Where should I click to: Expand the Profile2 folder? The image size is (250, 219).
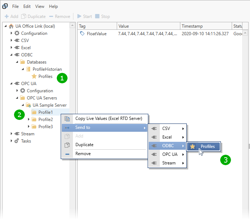(x=28, y=119)
